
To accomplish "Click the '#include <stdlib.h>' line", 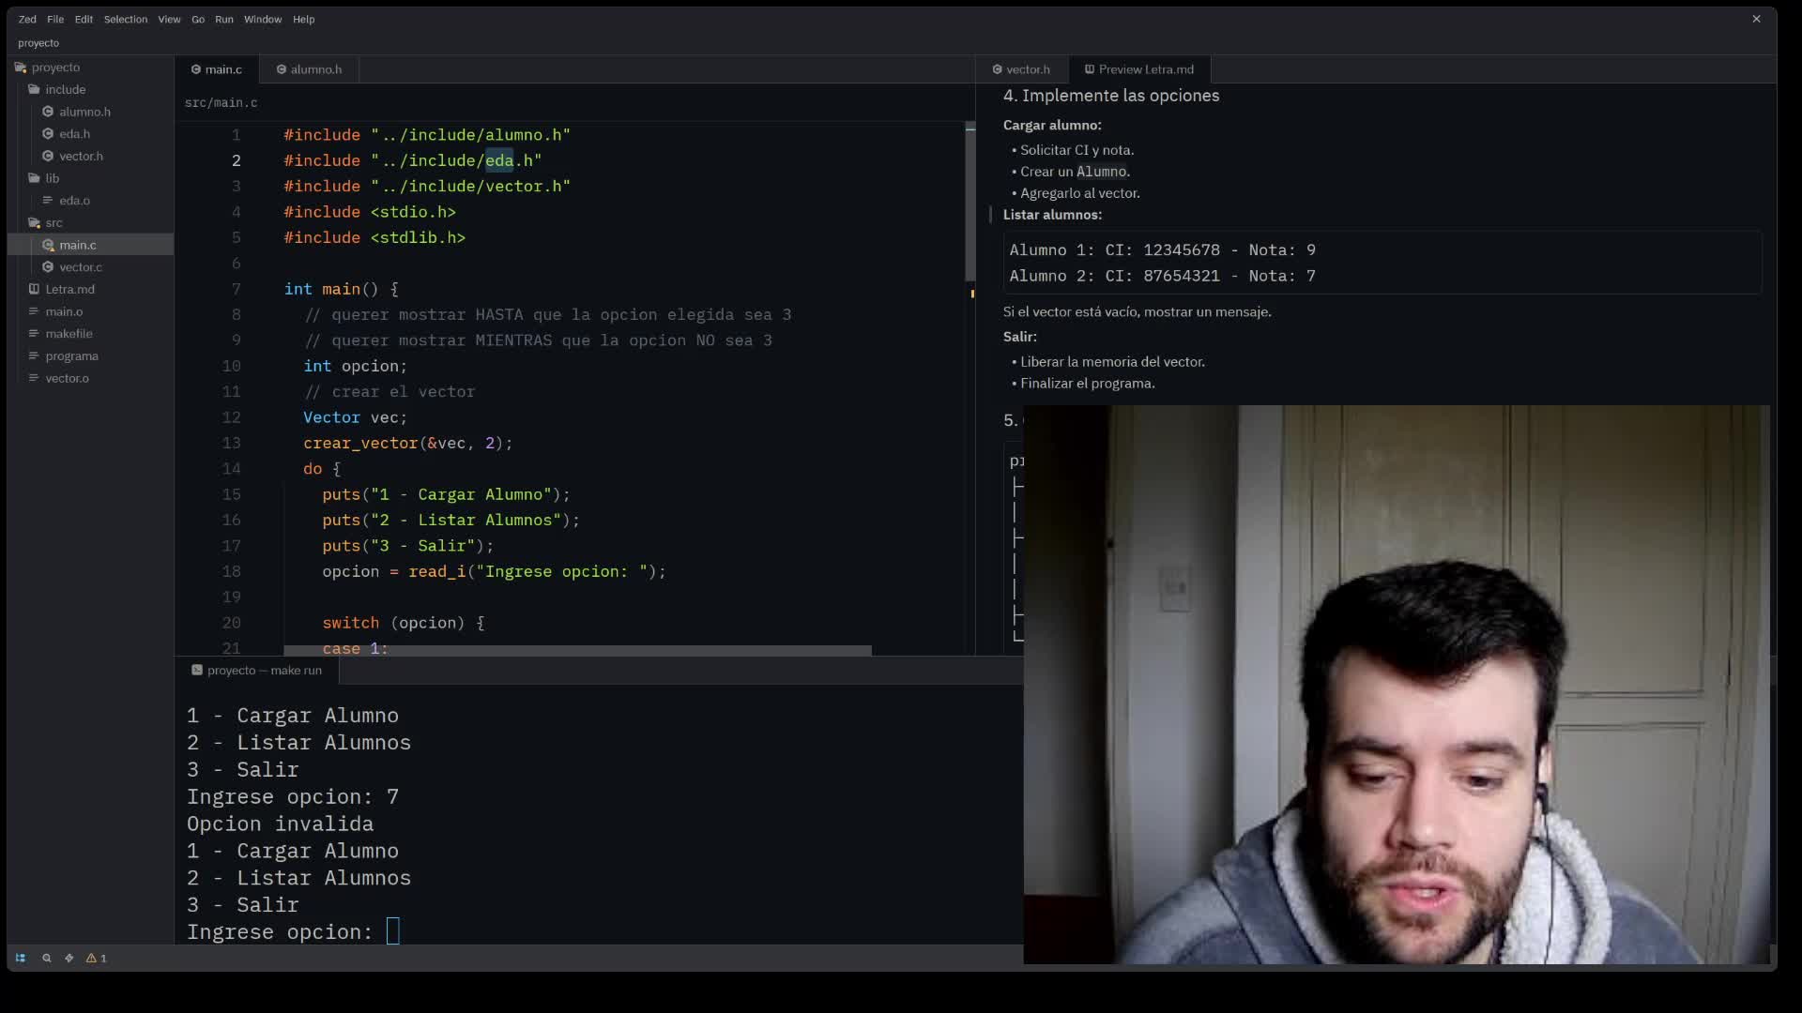I will (x=375, y=237).
